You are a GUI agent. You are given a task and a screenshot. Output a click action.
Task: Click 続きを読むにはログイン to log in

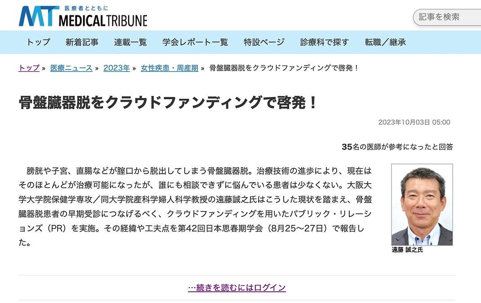pyautogui.click(x=237, y=288)
